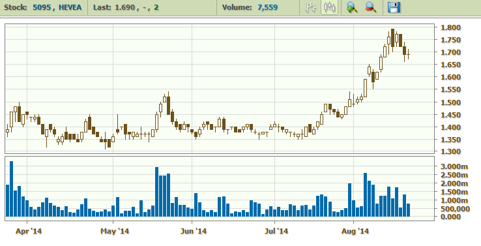Image resolution: width=481 pixels, height=246 pixels.
Task: Click the Aug '14 date label
Action: [x=355, y=231]
